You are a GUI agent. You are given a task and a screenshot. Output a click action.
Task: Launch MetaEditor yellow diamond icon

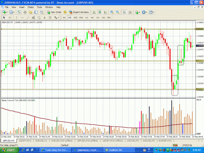point(65,12)
